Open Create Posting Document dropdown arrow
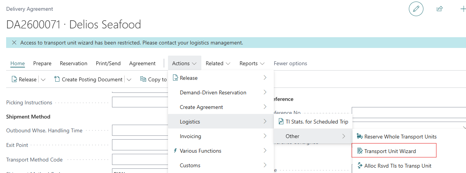 click(x=129, y=79)
